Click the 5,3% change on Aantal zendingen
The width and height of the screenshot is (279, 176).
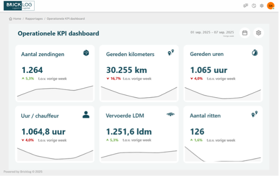click(28, 78)
